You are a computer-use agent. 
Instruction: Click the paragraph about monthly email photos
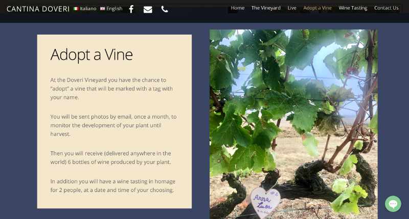click(x=113, y=125)
